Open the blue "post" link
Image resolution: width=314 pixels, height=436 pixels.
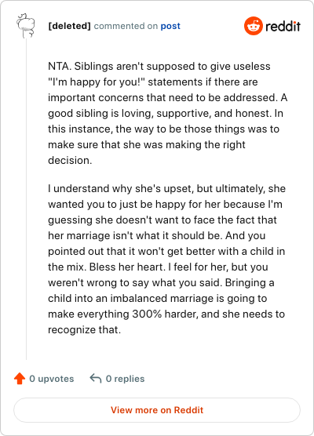tap(170, 26)
